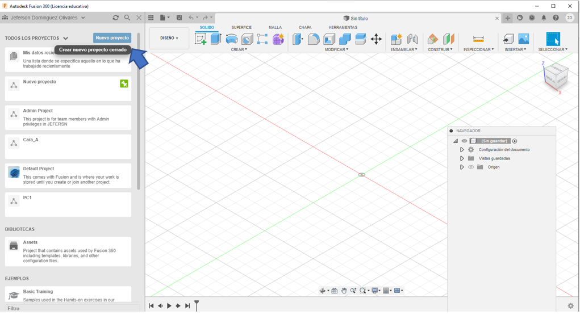Switch to the SOLIDO tab
Viewport: 580px width, 315px height.
click(x=207, y=27)
